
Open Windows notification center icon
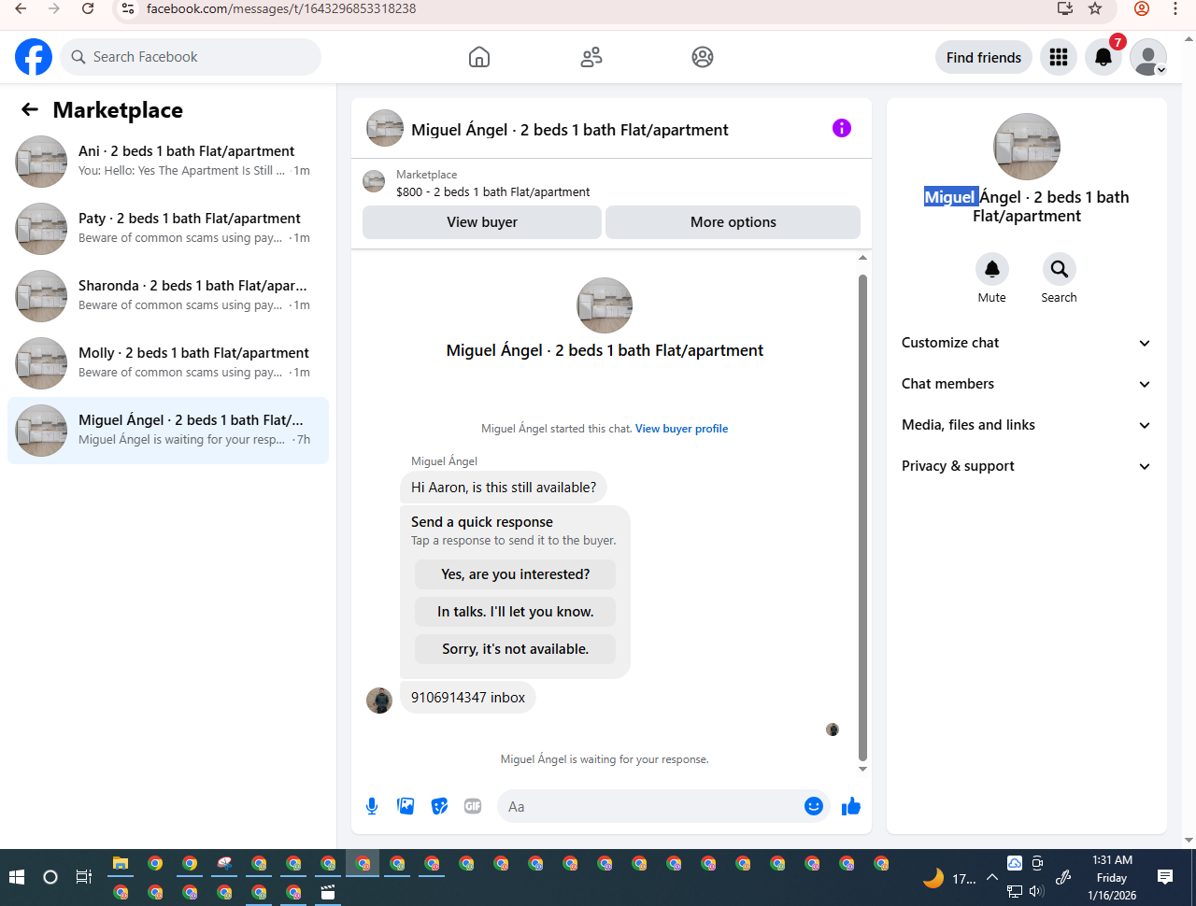[1164, 877]
